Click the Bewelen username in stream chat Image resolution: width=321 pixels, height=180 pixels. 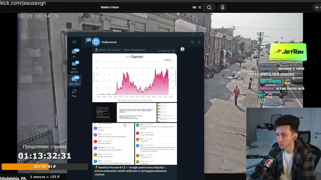click(267, 68)
